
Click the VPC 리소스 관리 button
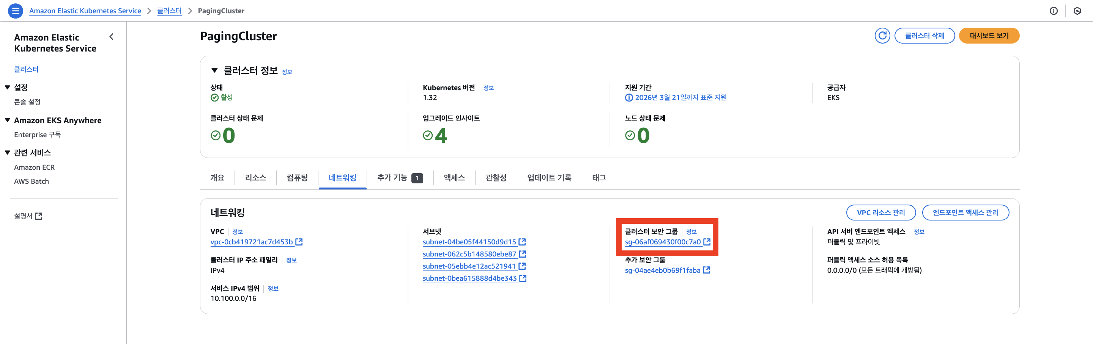pos(880,213)
